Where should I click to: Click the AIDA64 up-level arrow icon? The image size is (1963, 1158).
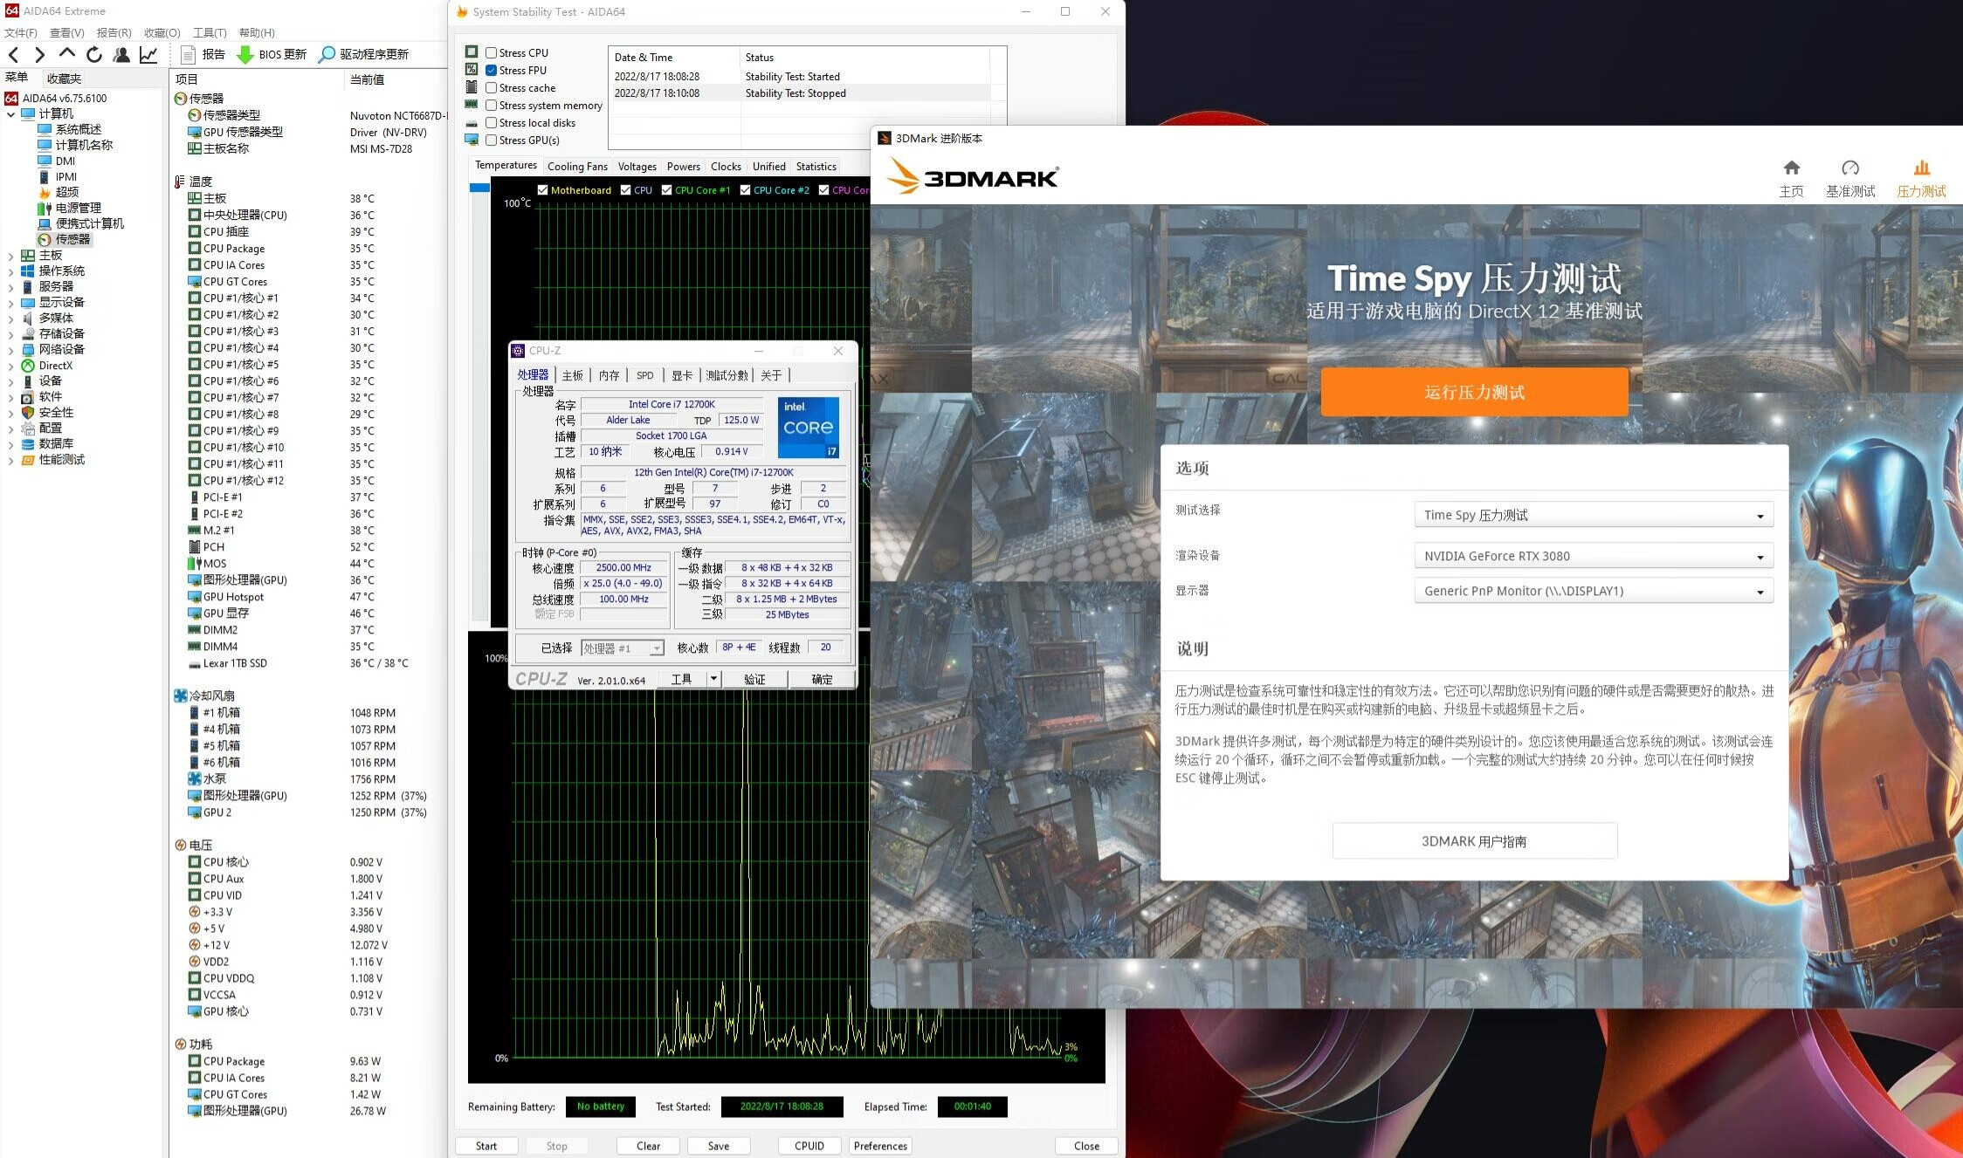66,54
